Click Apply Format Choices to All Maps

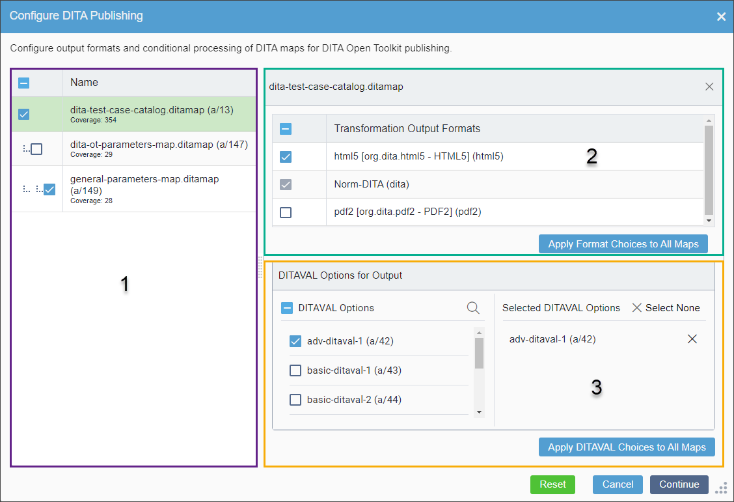[x=623, y=244]
